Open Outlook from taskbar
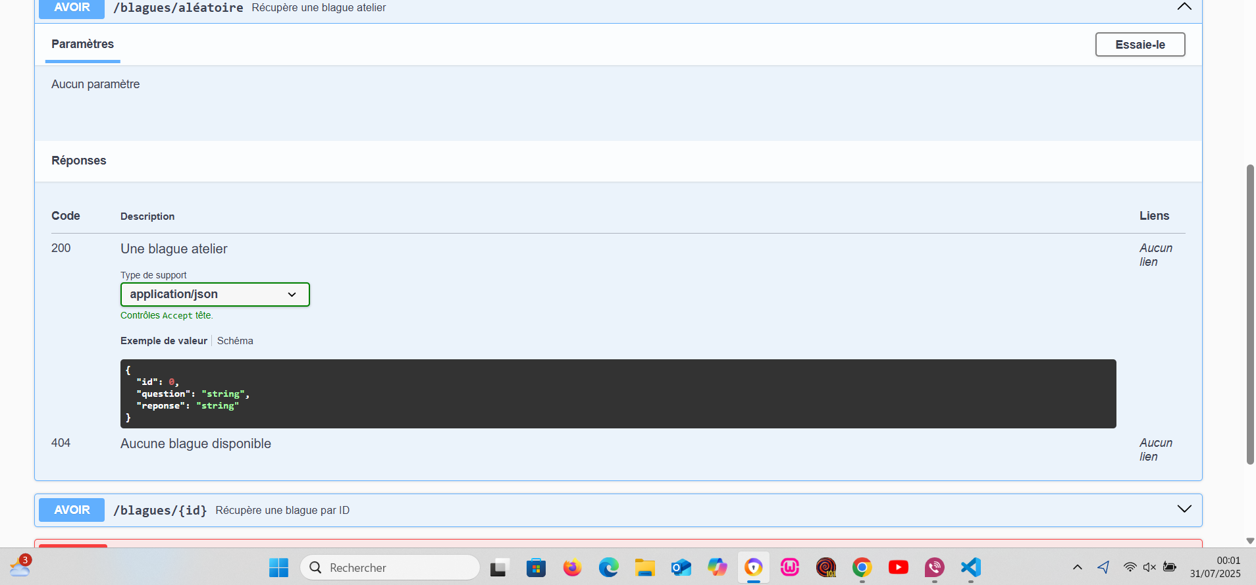This screenshot has width=1256, height=585. 681,567
